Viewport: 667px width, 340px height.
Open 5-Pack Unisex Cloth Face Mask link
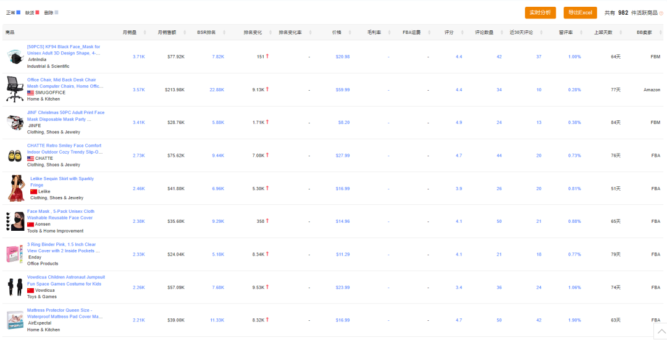61,215
